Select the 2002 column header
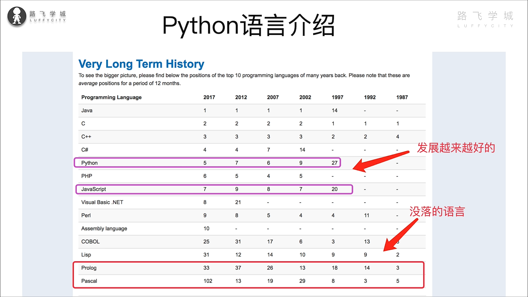 (x=305, y=97)
